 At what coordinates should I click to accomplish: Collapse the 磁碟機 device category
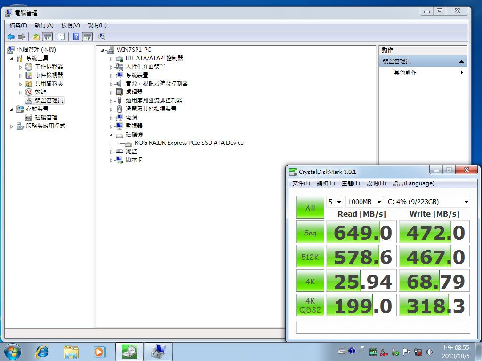click(x=111, y=134)
